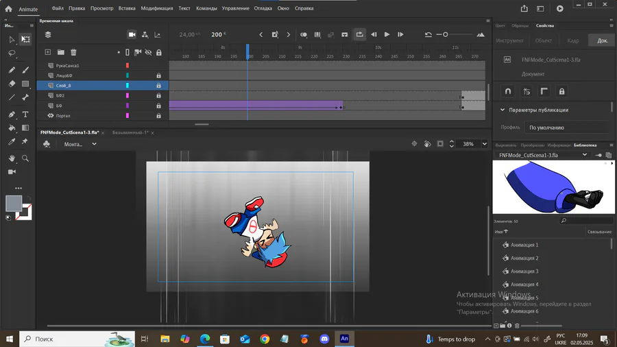Select the Eyedropper tool
Screen dimensions: 617x347
point(12,142)
